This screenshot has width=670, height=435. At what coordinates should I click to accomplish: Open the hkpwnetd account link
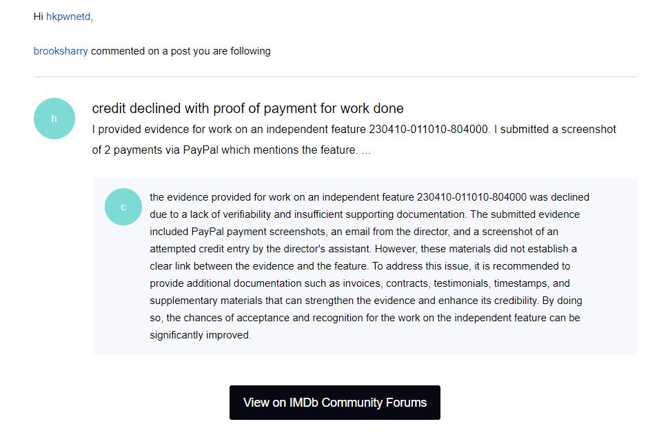click(x=66, y=16)
